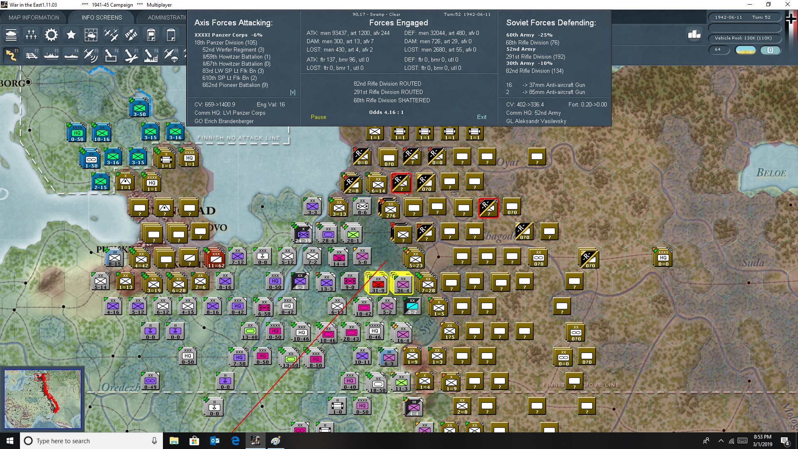Select the Finnish 10-16 unit
This screenshot has height=449, width=798.
point(102,132)
